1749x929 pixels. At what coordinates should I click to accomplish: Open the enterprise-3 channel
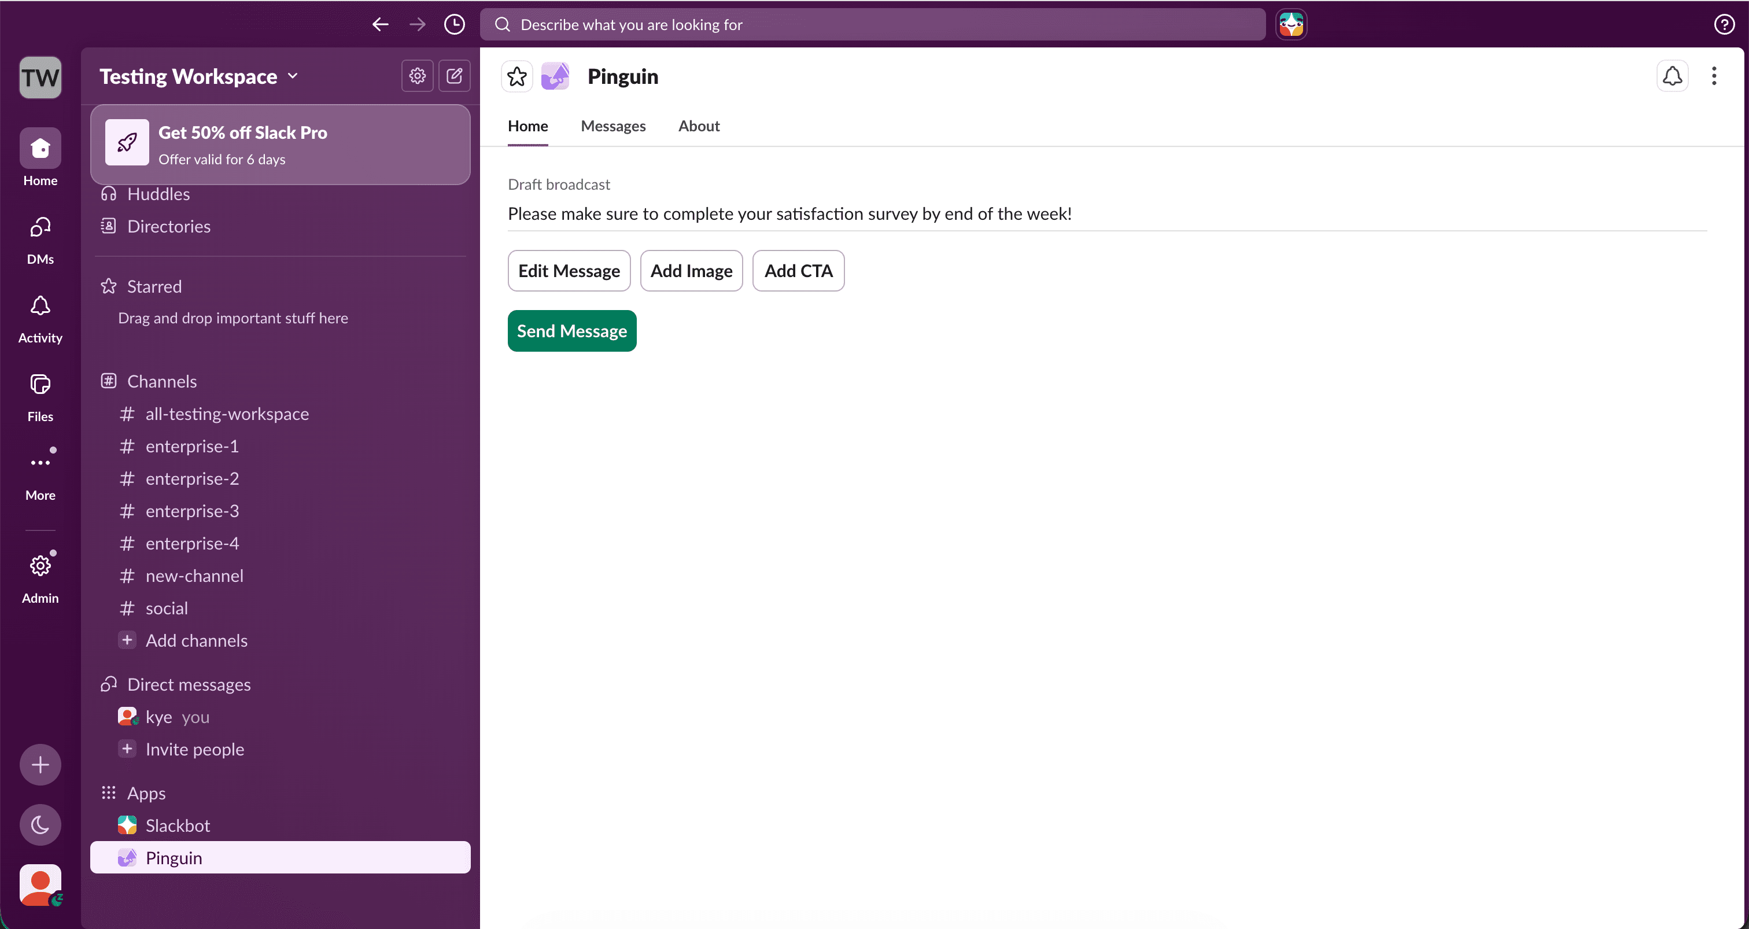point(281,511)
